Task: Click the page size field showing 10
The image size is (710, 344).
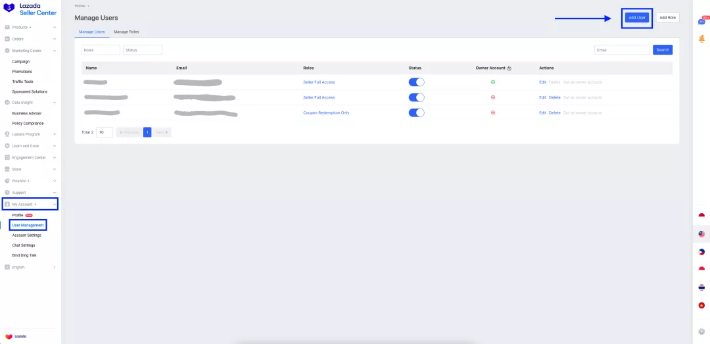Action: (104, 132)
